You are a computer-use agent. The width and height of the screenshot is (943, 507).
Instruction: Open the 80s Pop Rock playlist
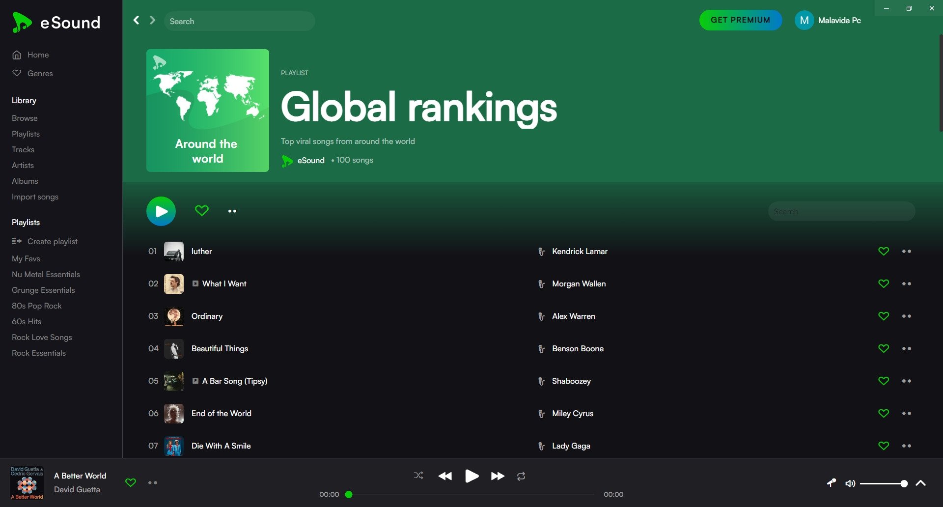click(37, 306)
